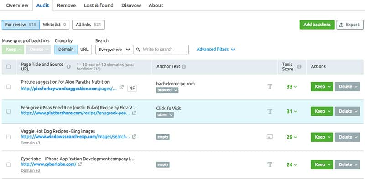Show Whitelist list

54,25
